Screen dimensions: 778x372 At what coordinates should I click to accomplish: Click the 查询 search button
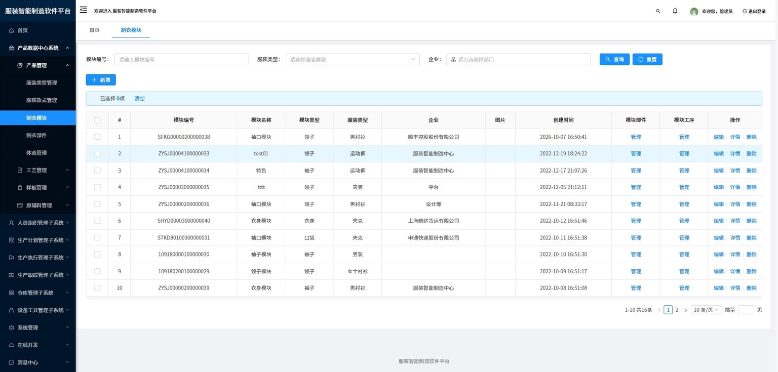[615, 59]
